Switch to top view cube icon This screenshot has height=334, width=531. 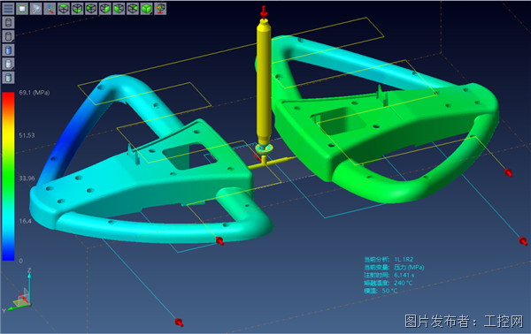coord(64,9)
